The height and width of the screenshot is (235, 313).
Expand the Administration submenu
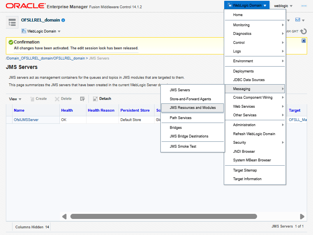255,125
